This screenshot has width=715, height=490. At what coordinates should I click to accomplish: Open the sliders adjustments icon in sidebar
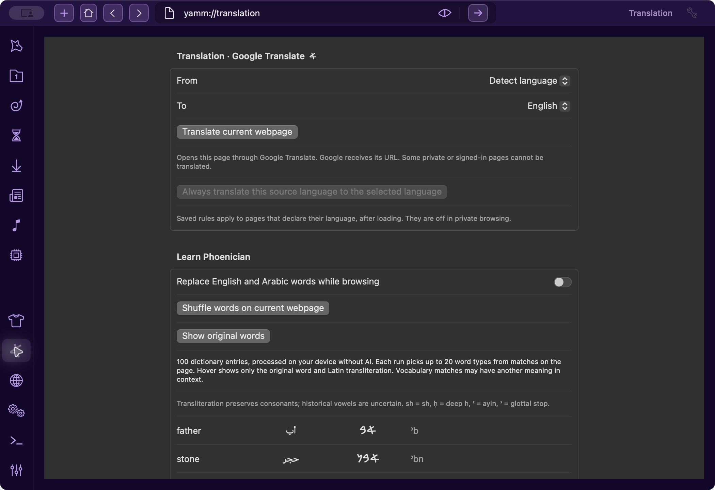[x=16, y=470]
